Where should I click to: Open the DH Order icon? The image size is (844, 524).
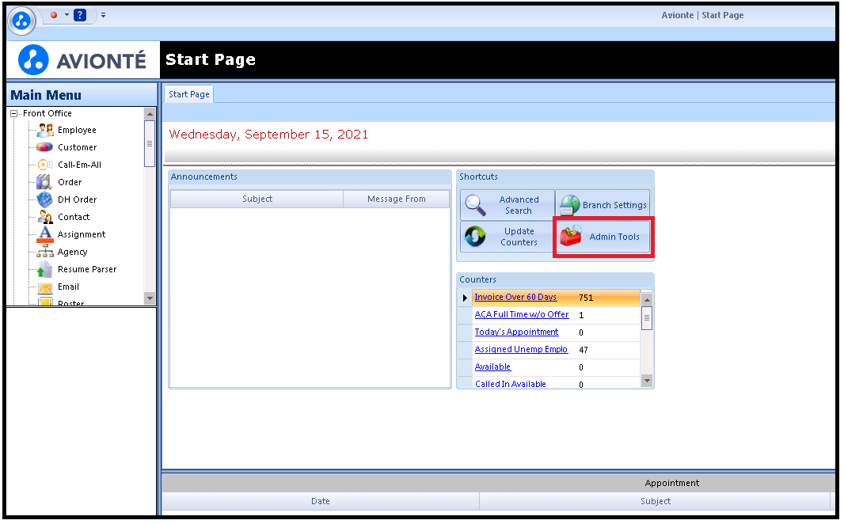[x=44, y=199]
